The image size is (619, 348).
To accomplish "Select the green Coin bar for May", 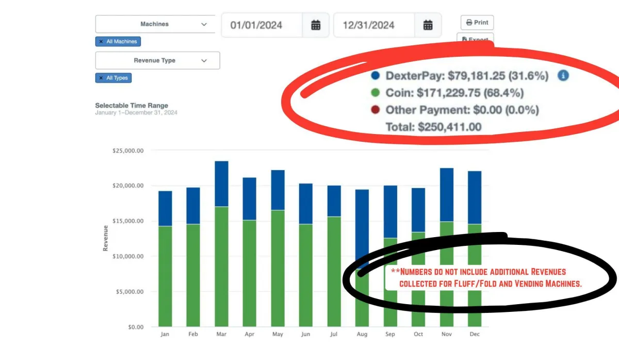I will tap(278, 268).
